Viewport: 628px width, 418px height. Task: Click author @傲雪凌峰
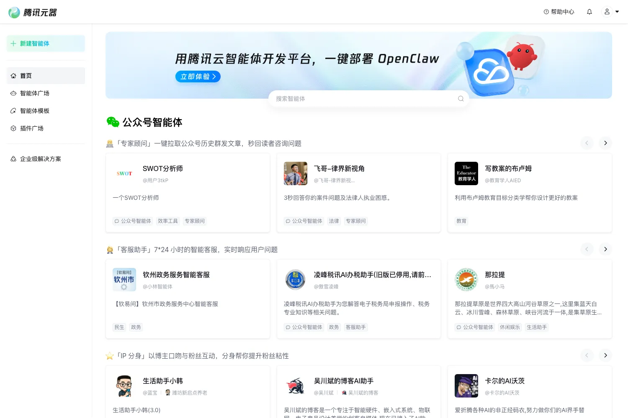pos(326,287)
